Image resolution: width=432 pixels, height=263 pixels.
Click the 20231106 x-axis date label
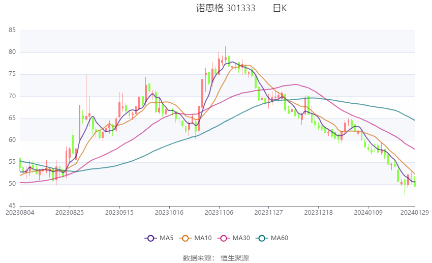219,213
